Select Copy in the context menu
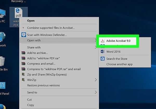Screen dimensions: 156x109 (x=31, y=105)
